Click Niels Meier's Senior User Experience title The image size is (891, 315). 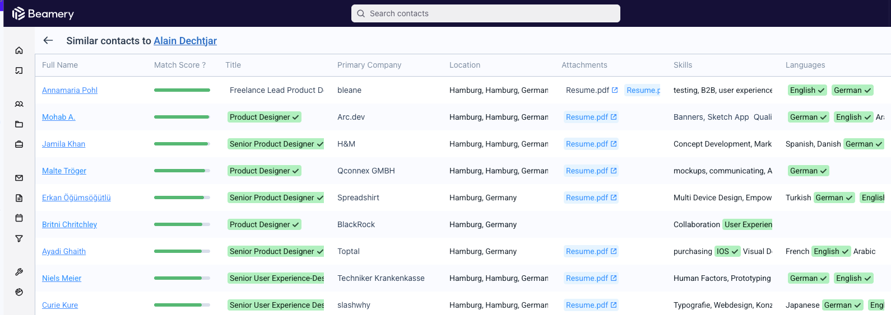[276, 278]
